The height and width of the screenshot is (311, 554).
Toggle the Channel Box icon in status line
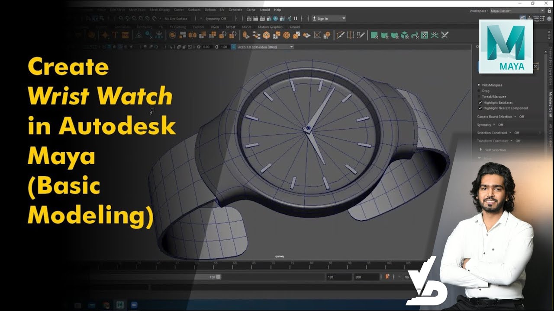pos(549,19)
